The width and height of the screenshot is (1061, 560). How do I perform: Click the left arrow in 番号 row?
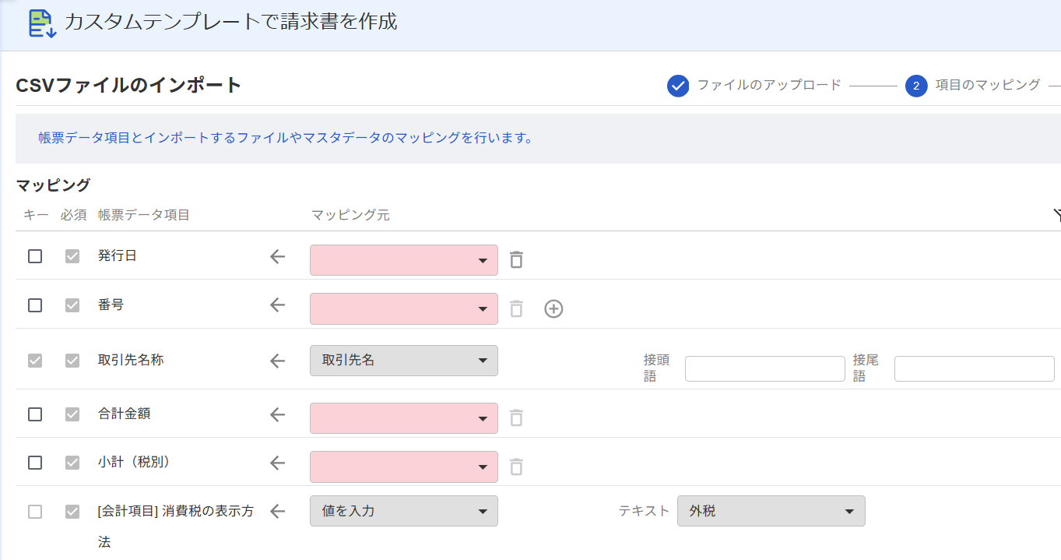278,305
